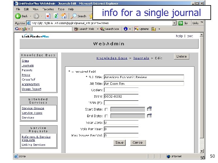
Task: Click the Google toolbar Up folder icon
Action: (x=154, y=29)
